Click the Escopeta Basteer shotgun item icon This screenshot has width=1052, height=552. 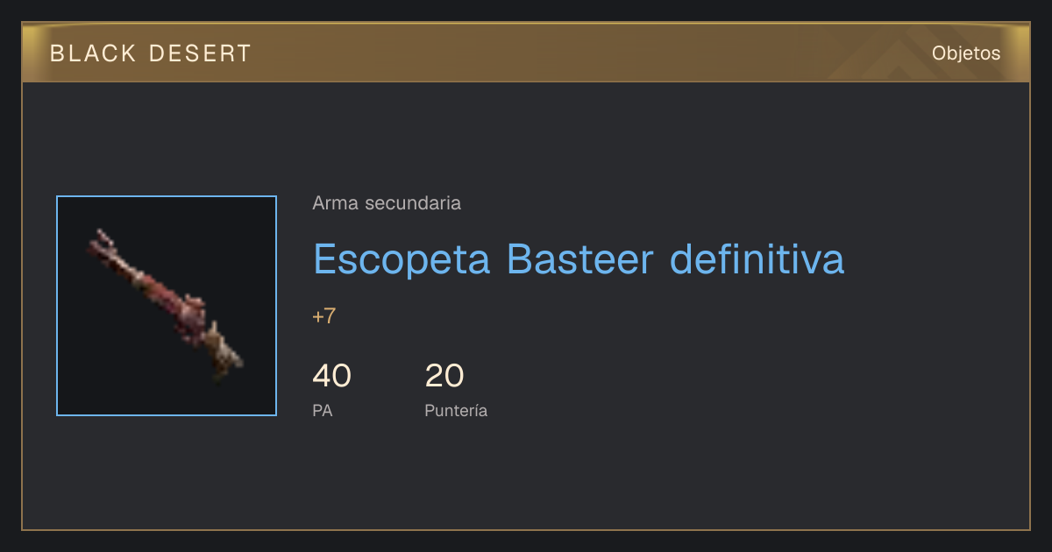click(166, 306)
